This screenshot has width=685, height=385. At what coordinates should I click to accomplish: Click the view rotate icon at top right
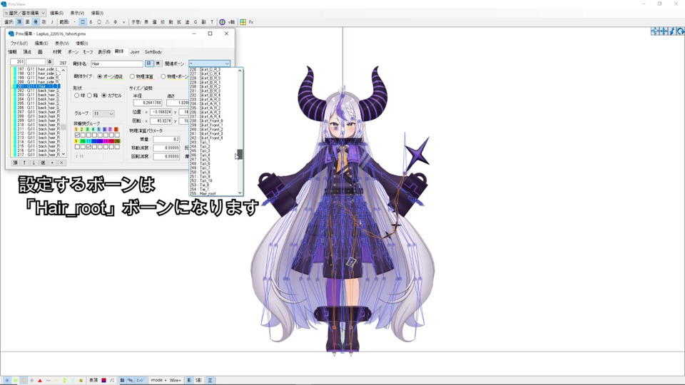point(680,31)
